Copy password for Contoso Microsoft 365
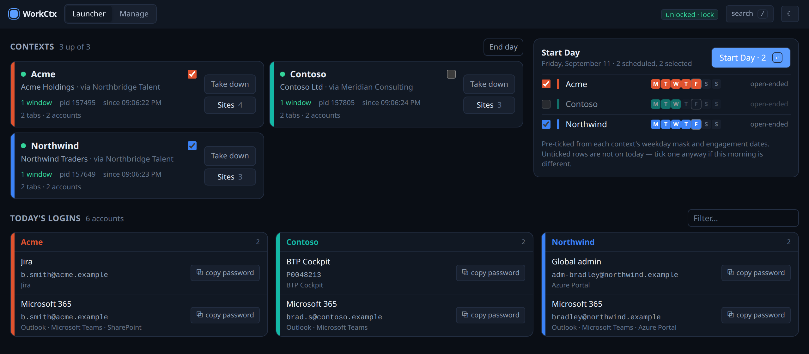The width and height of the screenshot is (809, 354). (490, 315)
